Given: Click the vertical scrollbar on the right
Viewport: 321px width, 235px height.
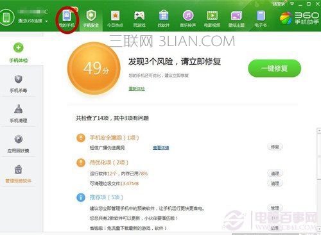Looking at the screenshot, I should pos(319,156).
